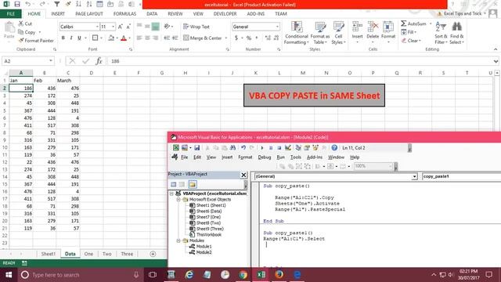Select column A header
The image size is (501, 282).
(x=21, y=73)
